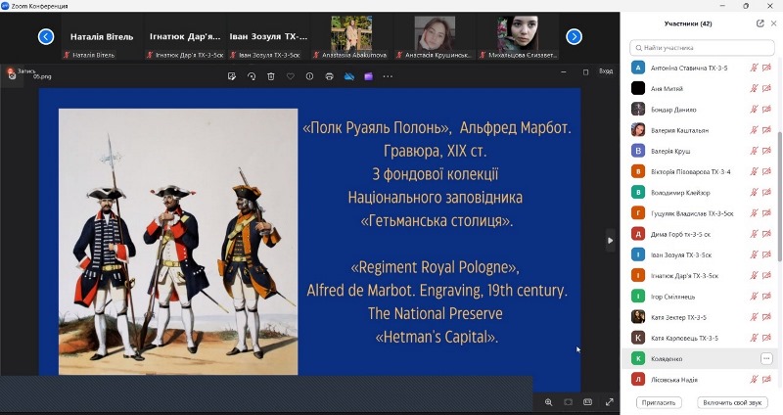Mark image as favorite with heart icon
The height and width of the screenshot is (415, 783).
click(x=291, y=76)
